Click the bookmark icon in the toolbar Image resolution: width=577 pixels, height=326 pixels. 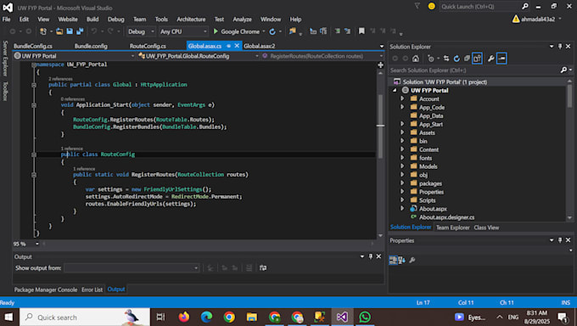point(361,31)
